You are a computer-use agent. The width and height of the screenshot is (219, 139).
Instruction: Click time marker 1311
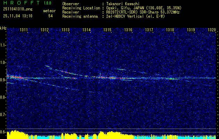click(24, 30)
